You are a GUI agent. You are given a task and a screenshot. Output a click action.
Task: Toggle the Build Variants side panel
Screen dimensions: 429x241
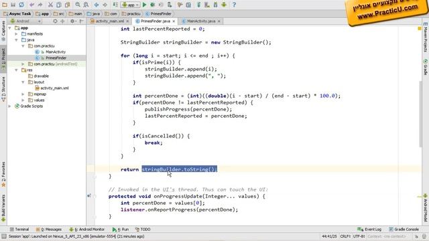(3, 208)
